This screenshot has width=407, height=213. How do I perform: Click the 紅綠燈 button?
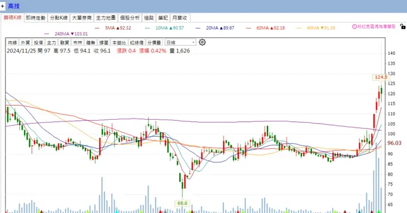(x=136, y=42)
